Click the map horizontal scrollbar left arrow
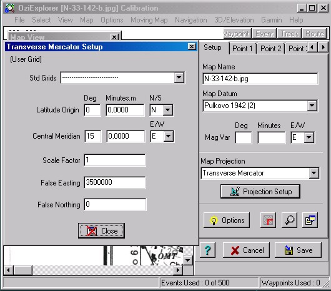331x291 pixels. (9, 270)
